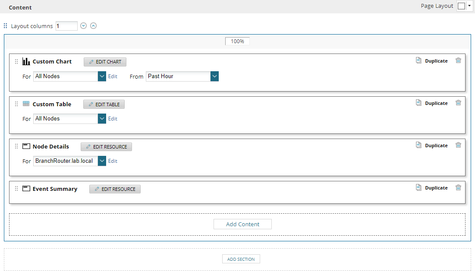The height and width of the screenshot is (272, 475).
Task: Decrease layout columns with down arrow
Action: pyautogui.click(x=84, y=26)
